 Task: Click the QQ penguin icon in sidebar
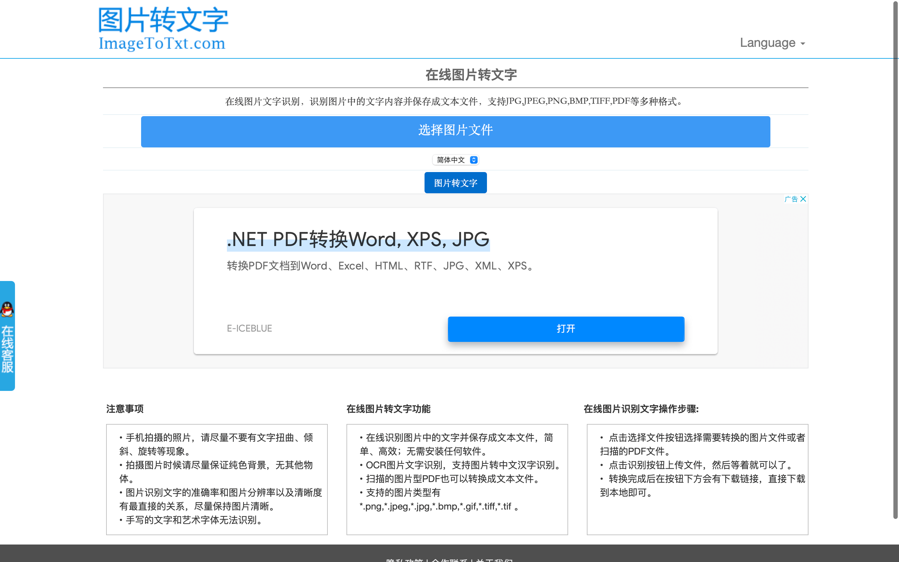coord(7,309)
